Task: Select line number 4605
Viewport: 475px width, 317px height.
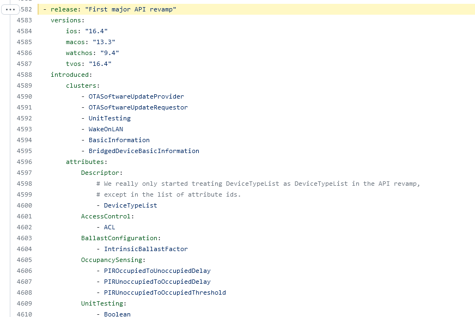Action: tap(24, 260)
